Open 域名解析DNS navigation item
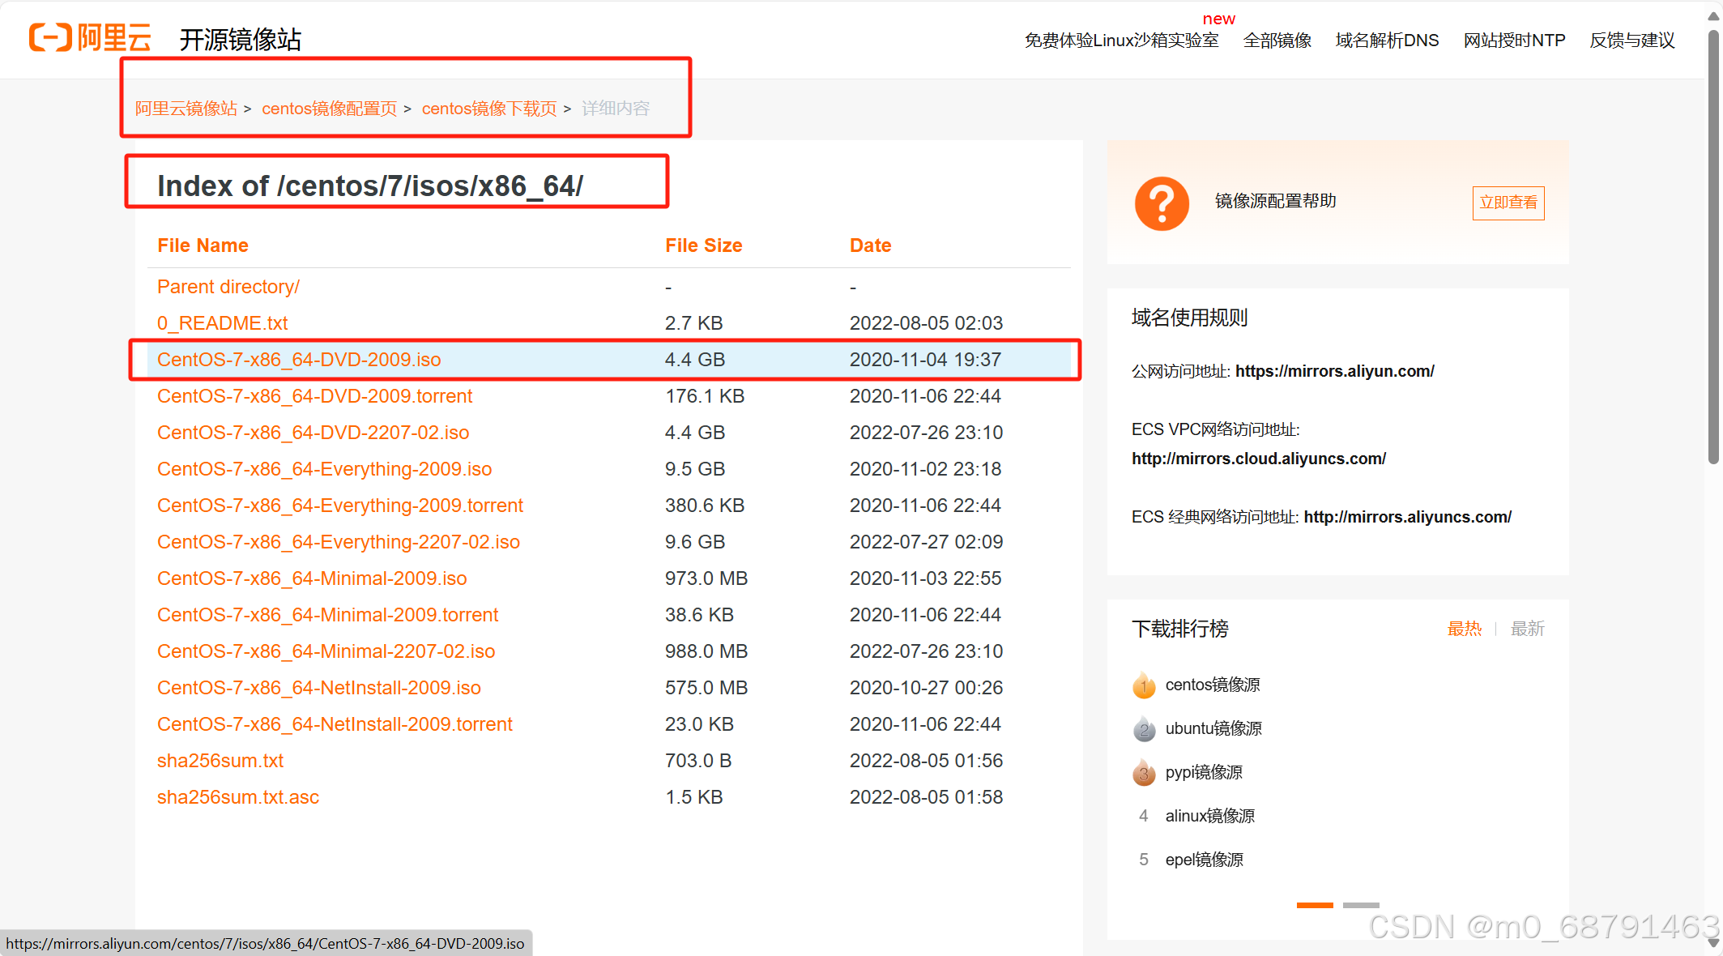1723x956 pixels. pyautogui.click(x=1386, y=41)
